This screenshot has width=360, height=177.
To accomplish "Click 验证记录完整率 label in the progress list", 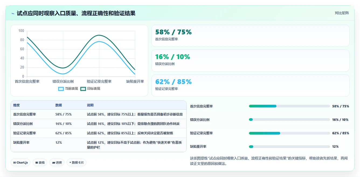I will click(x=202, y=133).
